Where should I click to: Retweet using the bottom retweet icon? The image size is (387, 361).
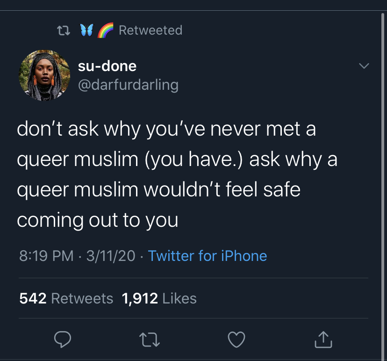click(x=150, y=340)
